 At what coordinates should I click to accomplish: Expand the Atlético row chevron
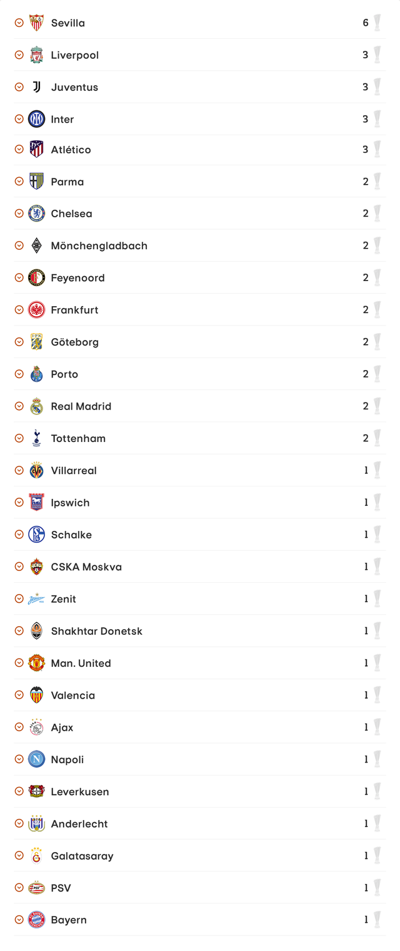click(19, 150)
